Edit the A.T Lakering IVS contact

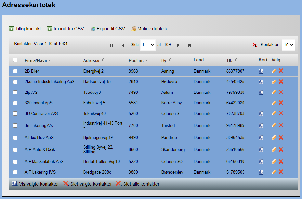click(x=274, y=172)
